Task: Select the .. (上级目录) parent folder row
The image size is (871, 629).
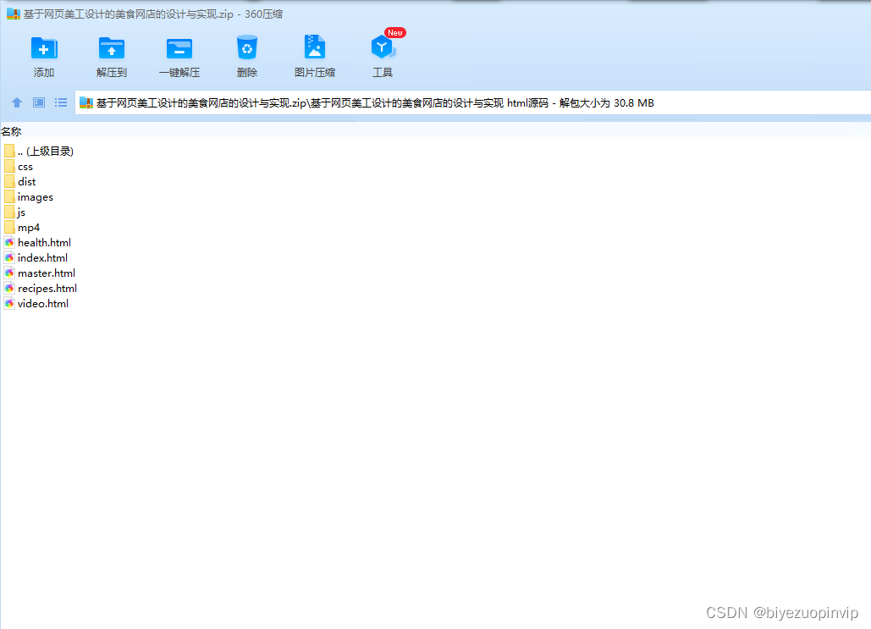Action: click(x=39, y=152)
